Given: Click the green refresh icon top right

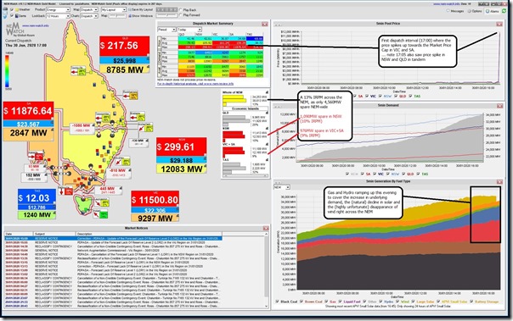Looking at the screenshot, I should pos(505,11).
